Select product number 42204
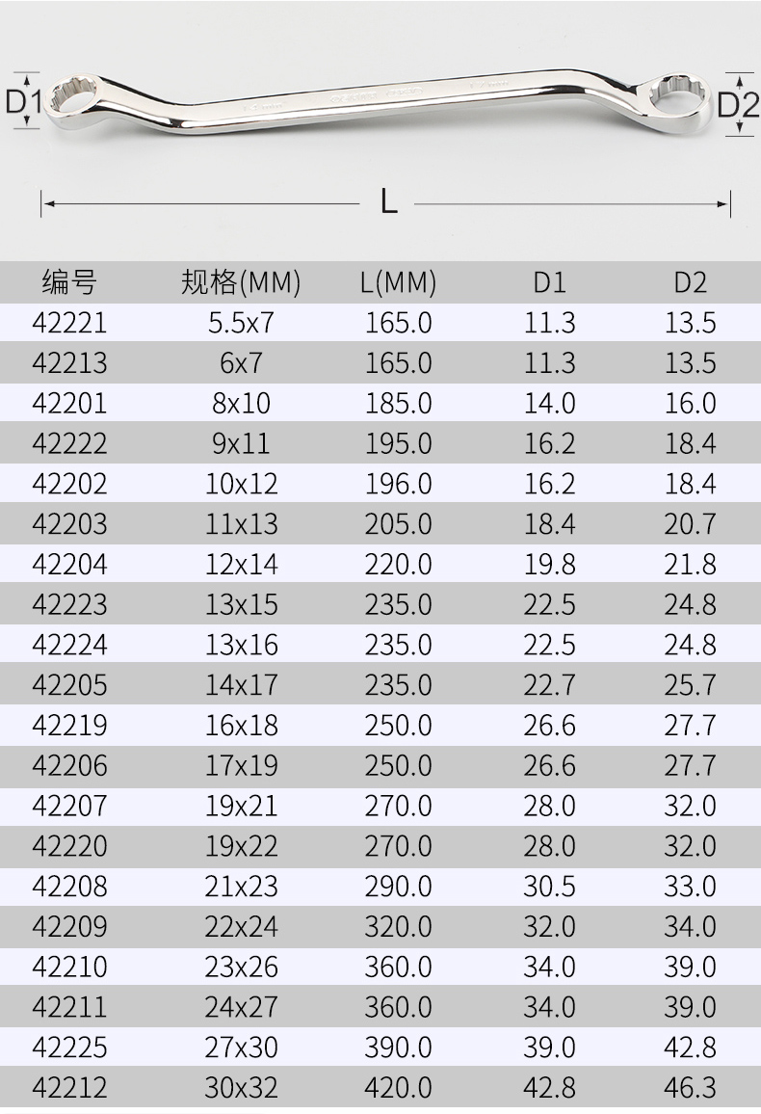 [69, 564]
